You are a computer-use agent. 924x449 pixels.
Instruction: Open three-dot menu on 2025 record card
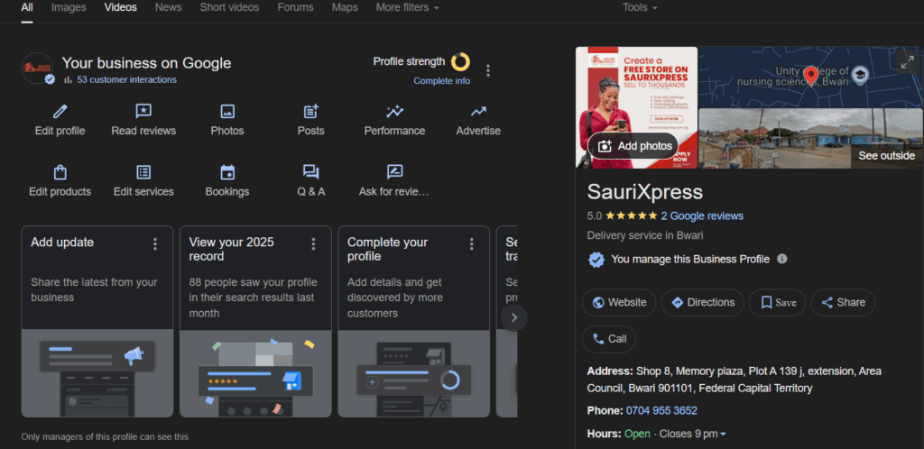pos(313,243)
